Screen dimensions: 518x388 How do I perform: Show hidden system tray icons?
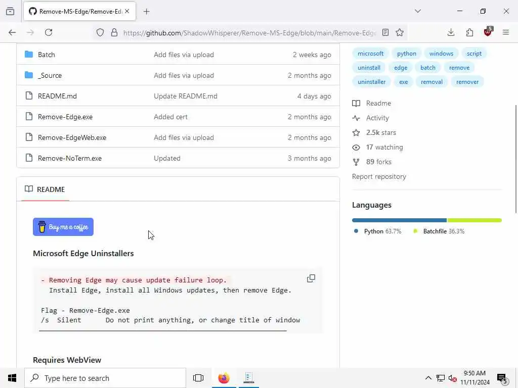click(428, 378)
